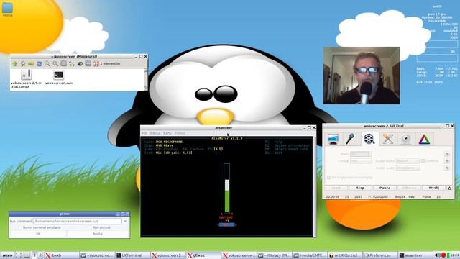Expand the Run command history dropdown
Viewport: 460px width, 259px height.
(125, 221)
